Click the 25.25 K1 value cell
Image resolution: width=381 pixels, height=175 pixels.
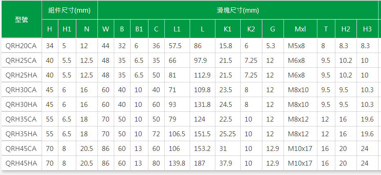click(x=228, y=134)
